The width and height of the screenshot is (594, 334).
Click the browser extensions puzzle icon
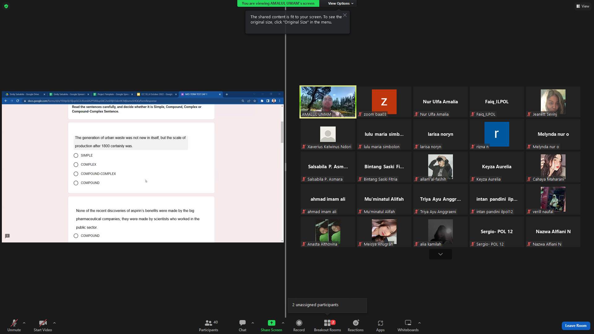coord(262,101)
